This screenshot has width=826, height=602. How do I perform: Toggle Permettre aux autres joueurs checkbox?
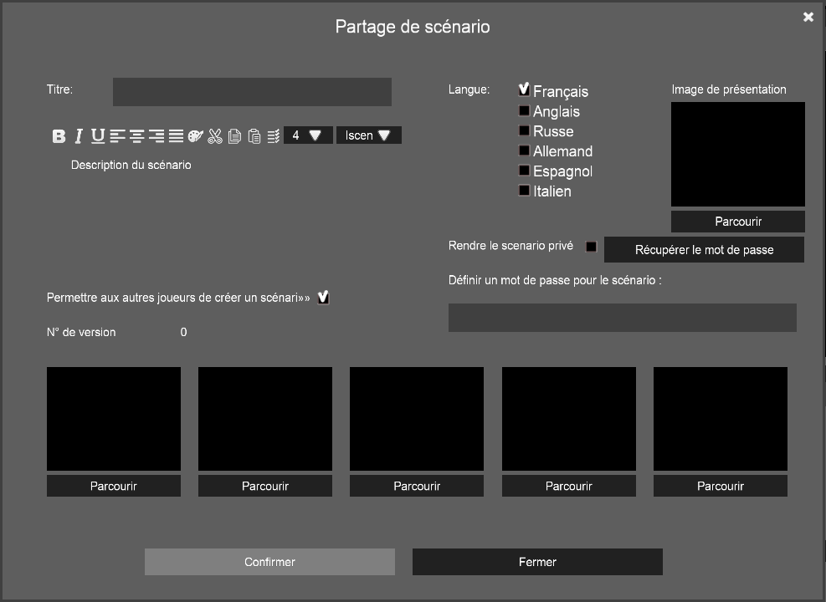tap(323, 298)
